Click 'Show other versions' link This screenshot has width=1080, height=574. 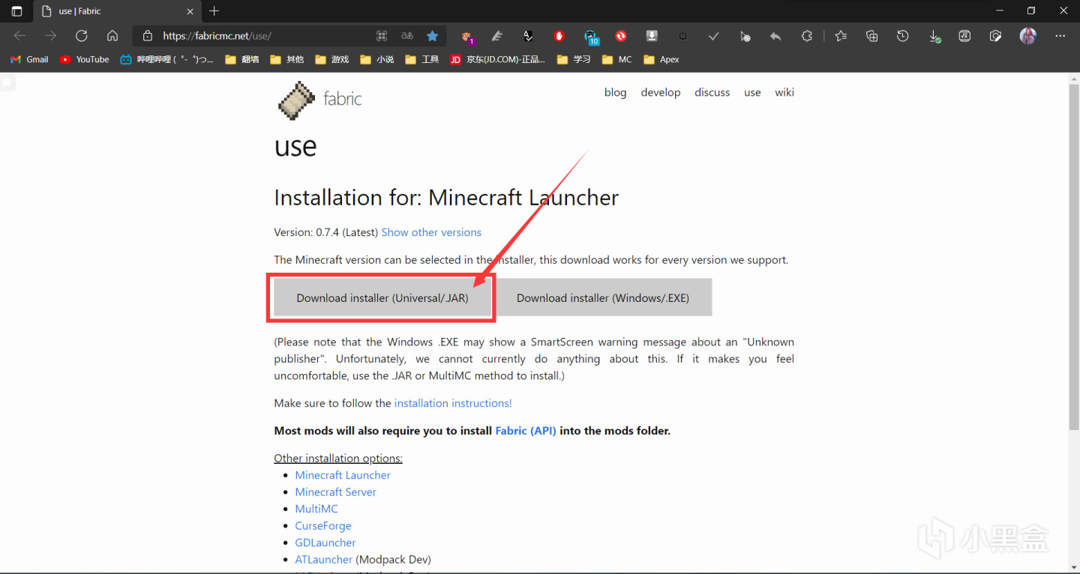pos(431,232)
